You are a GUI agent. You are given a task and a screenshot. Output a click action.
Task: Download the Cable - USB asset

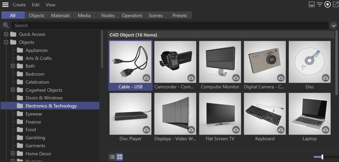pos(146,78)
